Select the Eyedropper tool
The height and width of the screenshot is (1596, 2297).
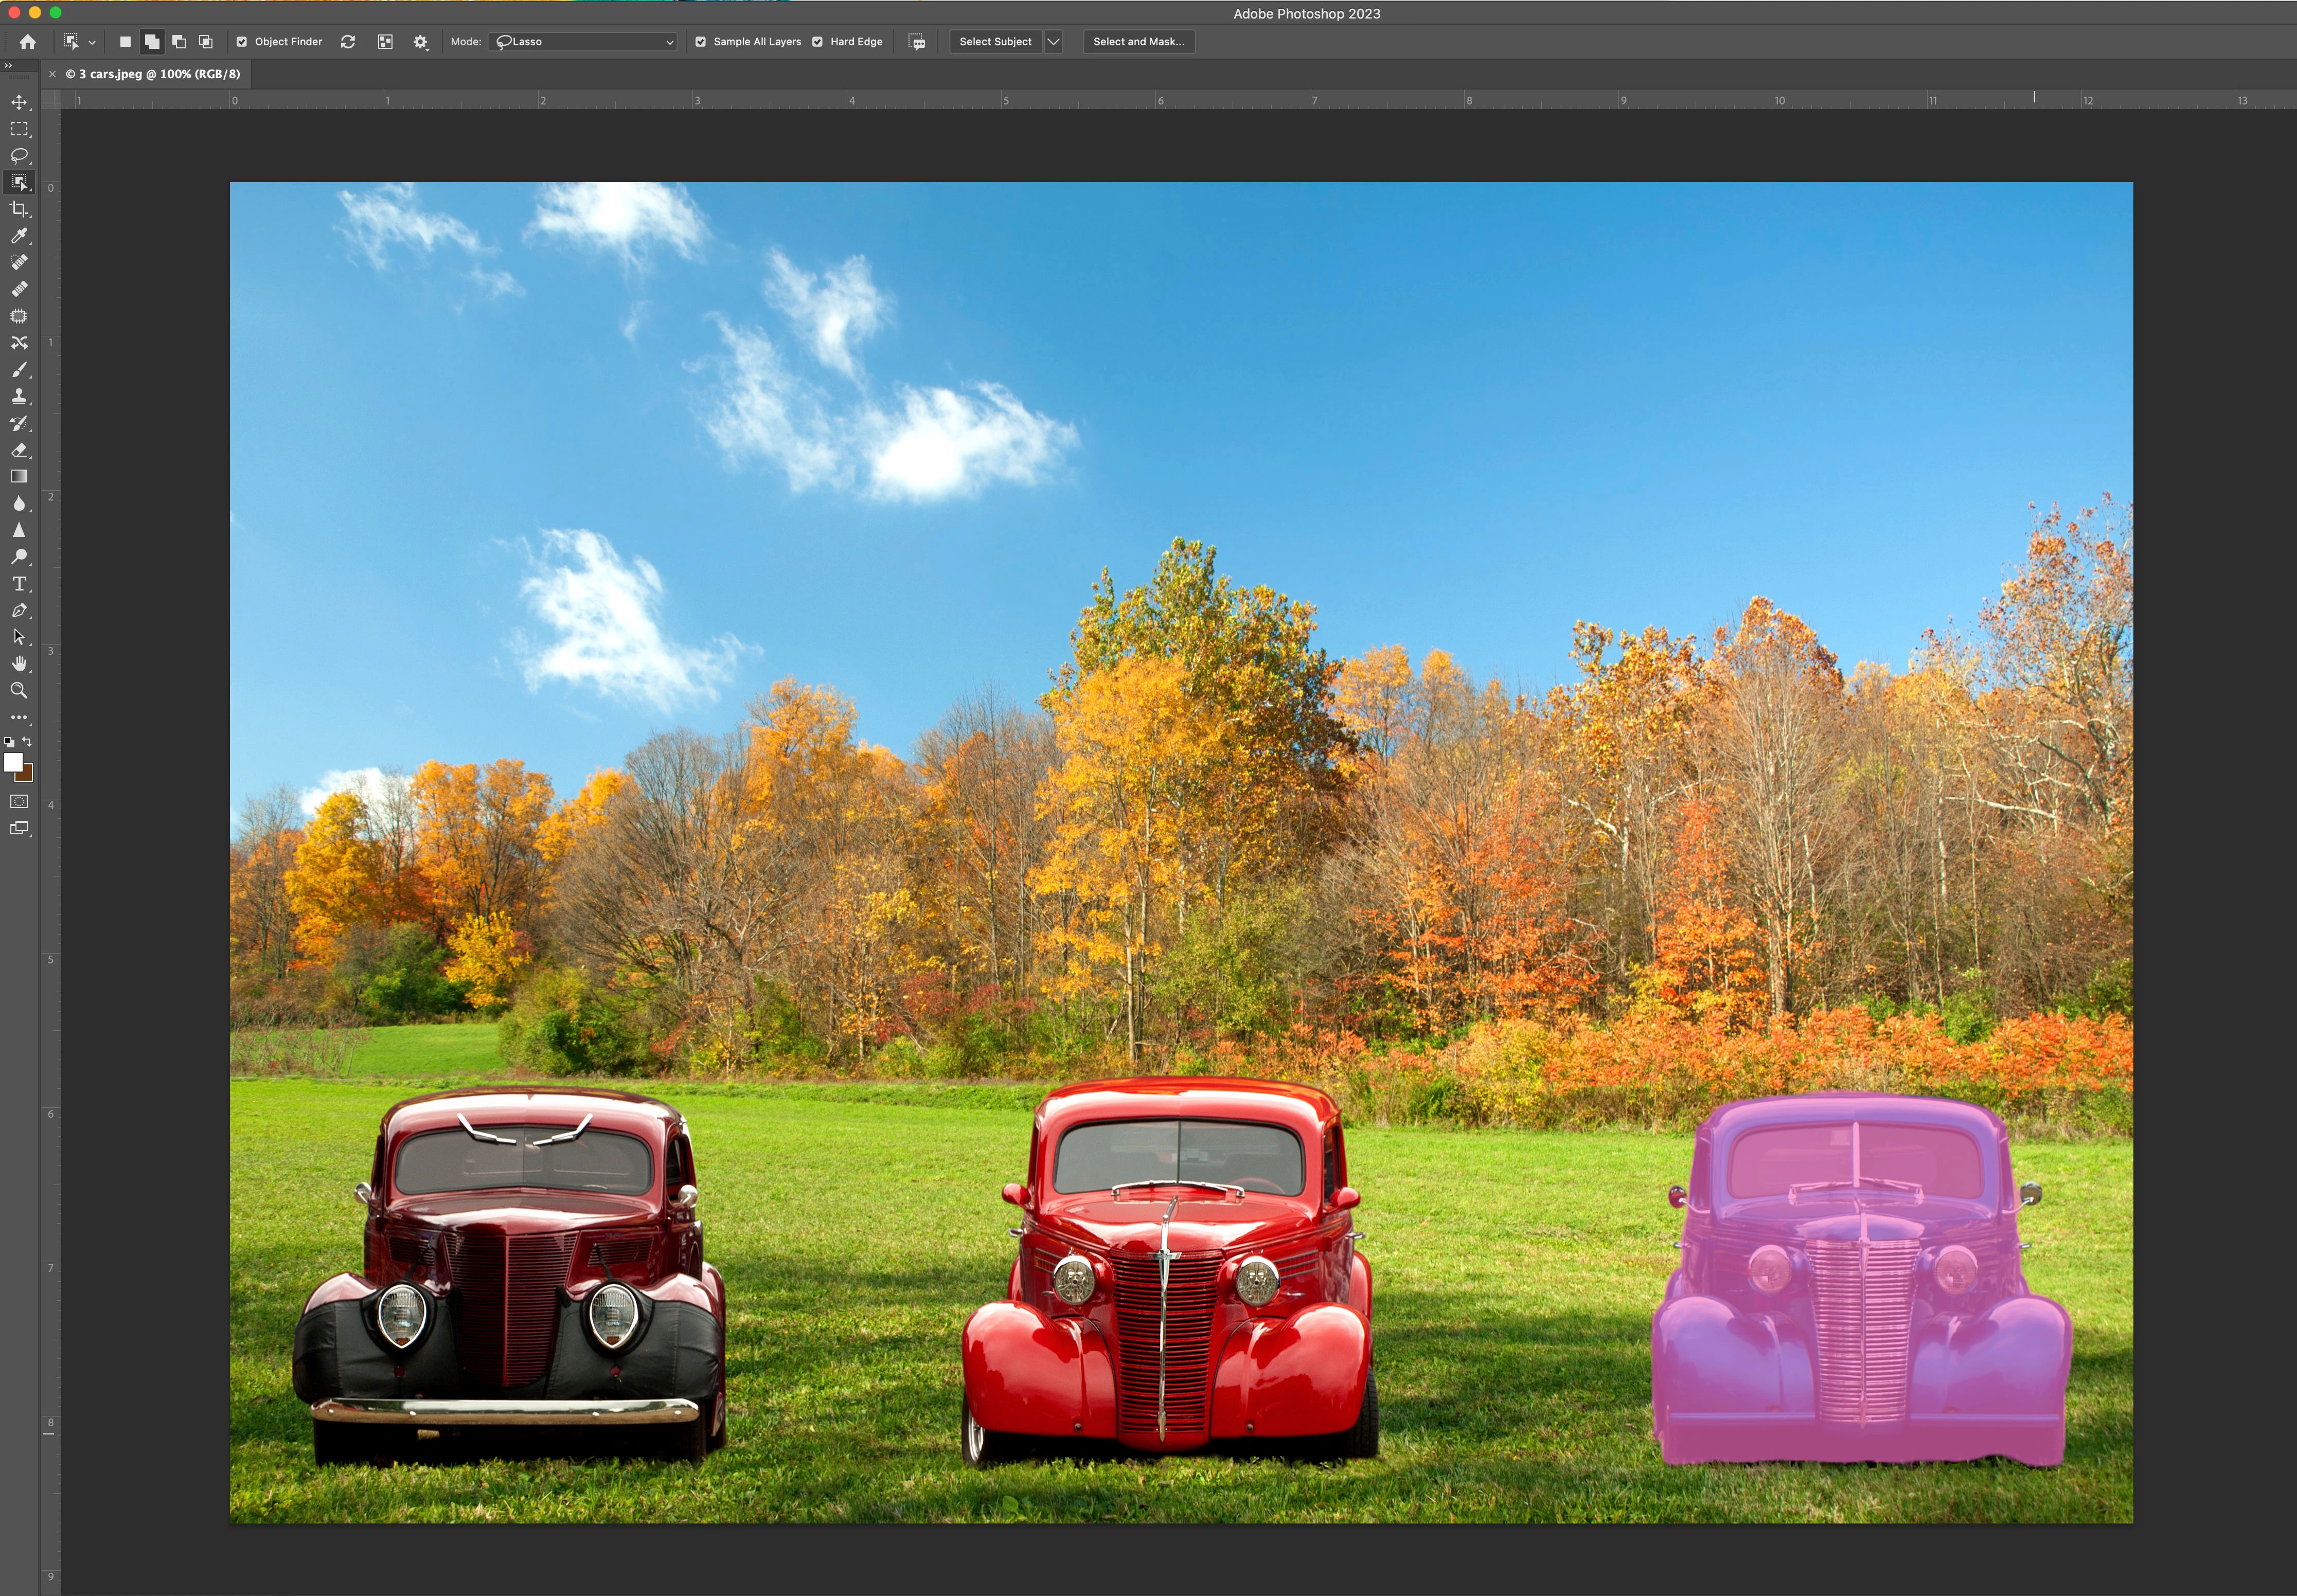[x=19, y=236]
